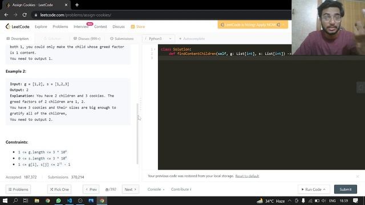365x205 pixels.
Task: Go to the Prev problem
Action: [91, 190]
